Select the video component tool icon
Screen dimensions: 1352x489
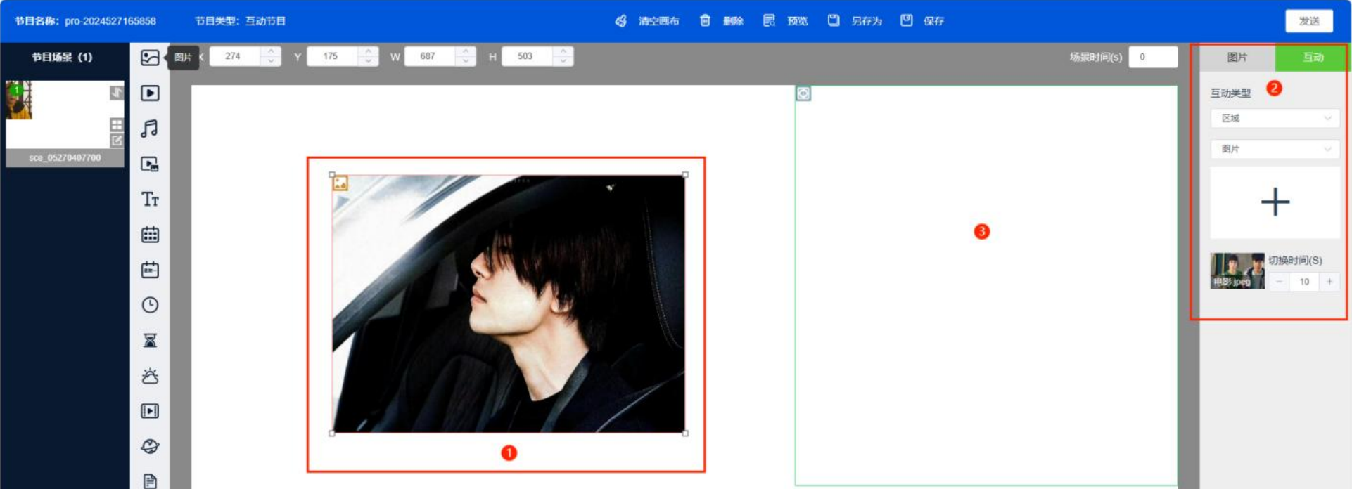point(150,93)
